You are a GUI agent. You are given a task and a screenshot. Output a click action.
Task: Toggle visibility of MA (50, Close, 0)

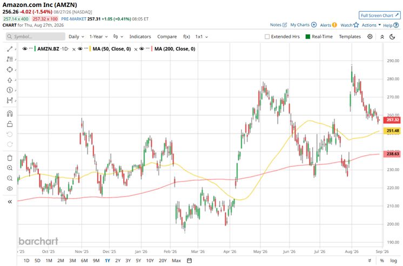80,48
